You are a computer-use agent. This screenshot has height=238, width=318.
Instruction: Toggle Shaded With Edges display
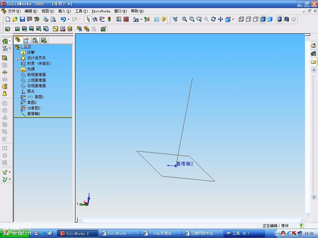263,19
